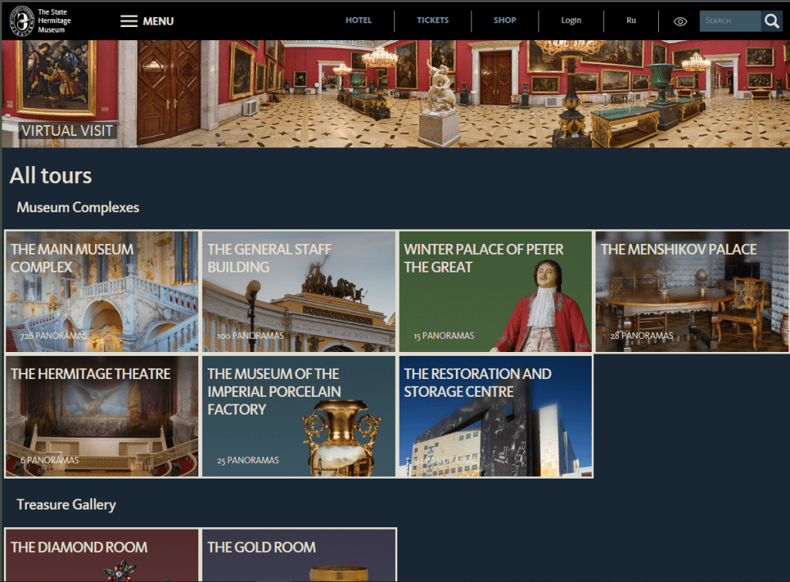Open The General Staff Building tour

tap(299, 292)
